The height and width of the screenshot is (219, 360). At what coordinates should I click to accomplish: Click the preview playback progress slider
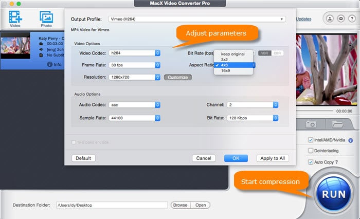click(315, 111)
